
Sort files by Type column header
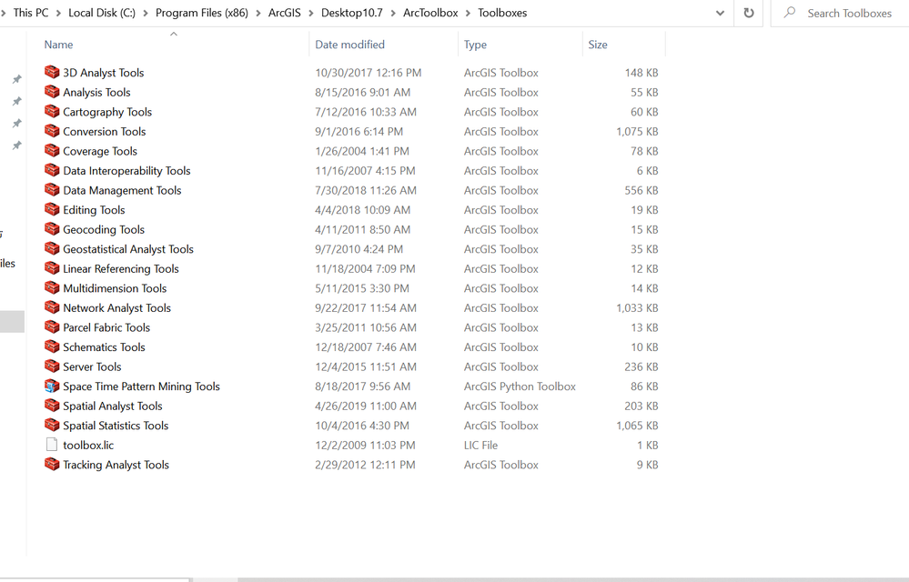(x=475, y=45)
